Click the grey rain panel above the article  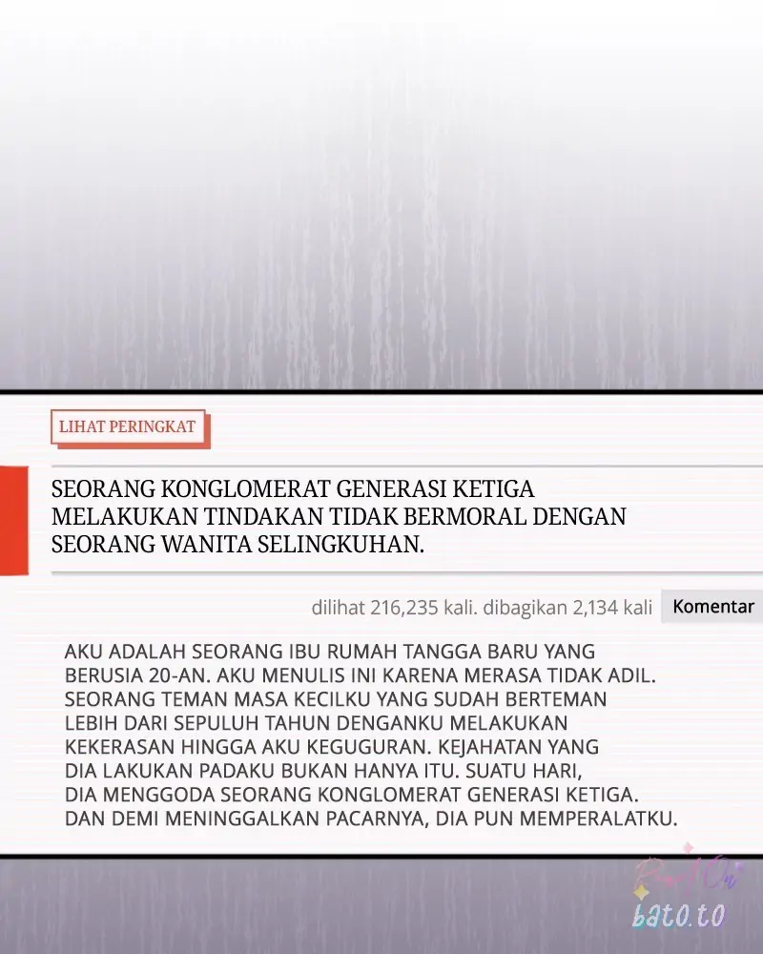click(x=381, y=191)
